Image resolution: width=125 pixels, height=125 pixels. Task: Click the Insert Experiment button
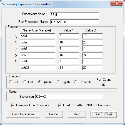23,114
